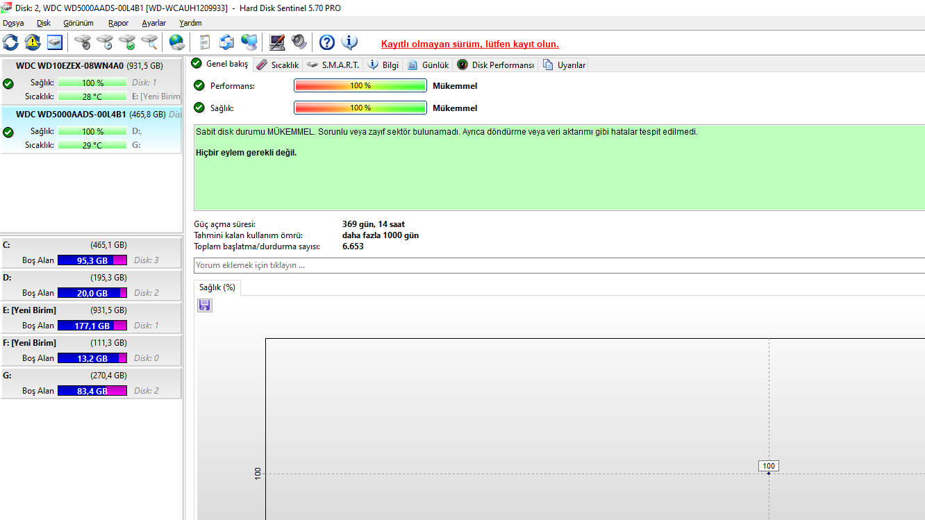
Task: Click the green check icon beside Sağlık label
Action: coord(199,108)
